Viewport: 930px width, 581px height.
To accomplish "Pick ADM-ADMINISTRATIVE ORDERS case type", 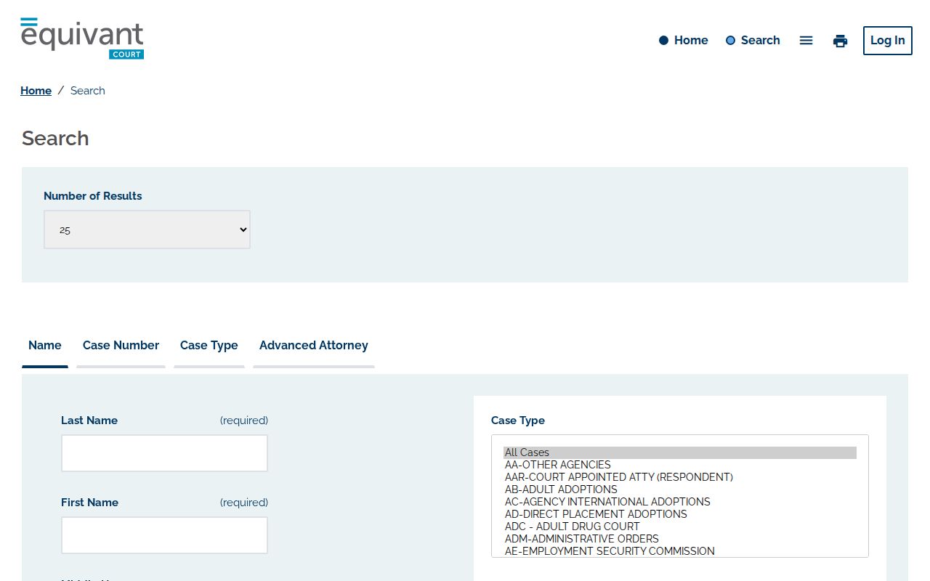I will click(680, 539).
